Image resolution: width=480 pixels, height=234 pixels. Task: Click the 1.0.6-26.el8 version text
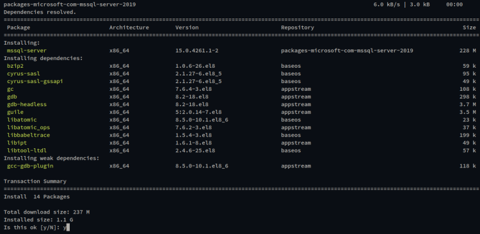(195, 66)
